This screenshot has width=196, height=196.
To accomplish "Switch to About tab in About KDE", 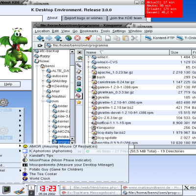I will 52,18.
